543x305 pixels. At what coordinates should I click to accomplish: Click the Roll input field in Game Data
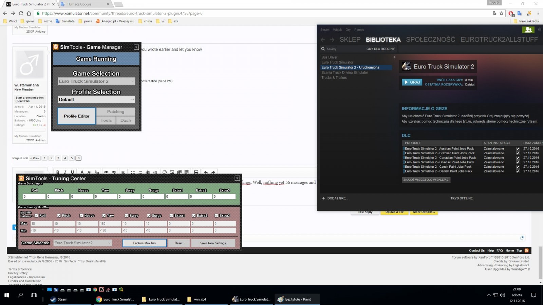click(34, 197)
